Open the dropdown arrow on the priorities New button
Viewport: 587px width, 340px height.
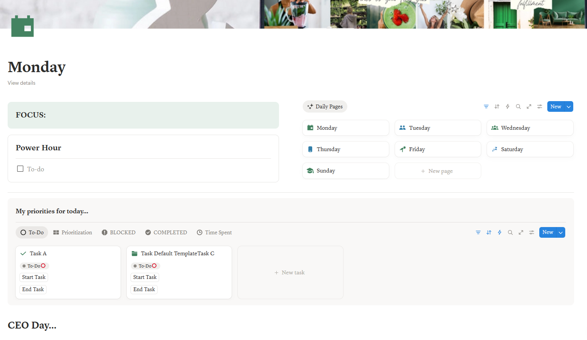(561, 232)
